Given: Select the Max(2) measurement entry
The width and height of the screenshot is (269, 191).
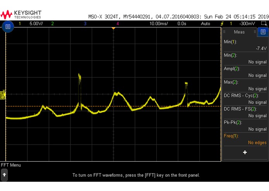Looking at the screenshot, I should (245, 85).
